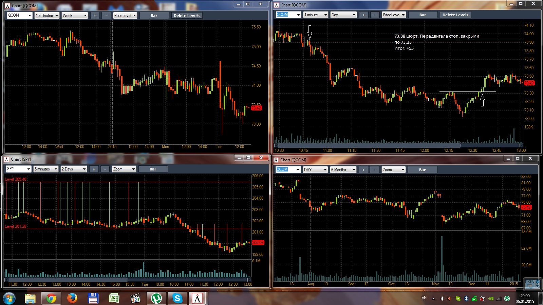Click 'Итог: +55' annotation text
This screenshot has width=543, height=305.
coord(404,48)
